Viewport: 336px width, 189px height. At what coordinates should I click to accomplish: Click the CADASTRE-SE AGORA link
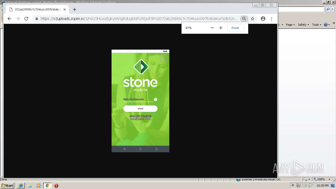[140, 119]
